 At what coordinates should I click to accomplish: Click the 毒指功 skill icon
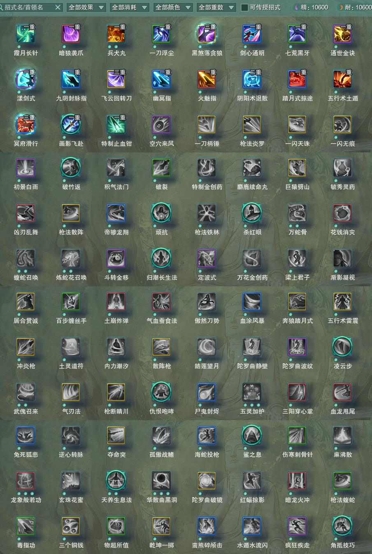[26, 526]
